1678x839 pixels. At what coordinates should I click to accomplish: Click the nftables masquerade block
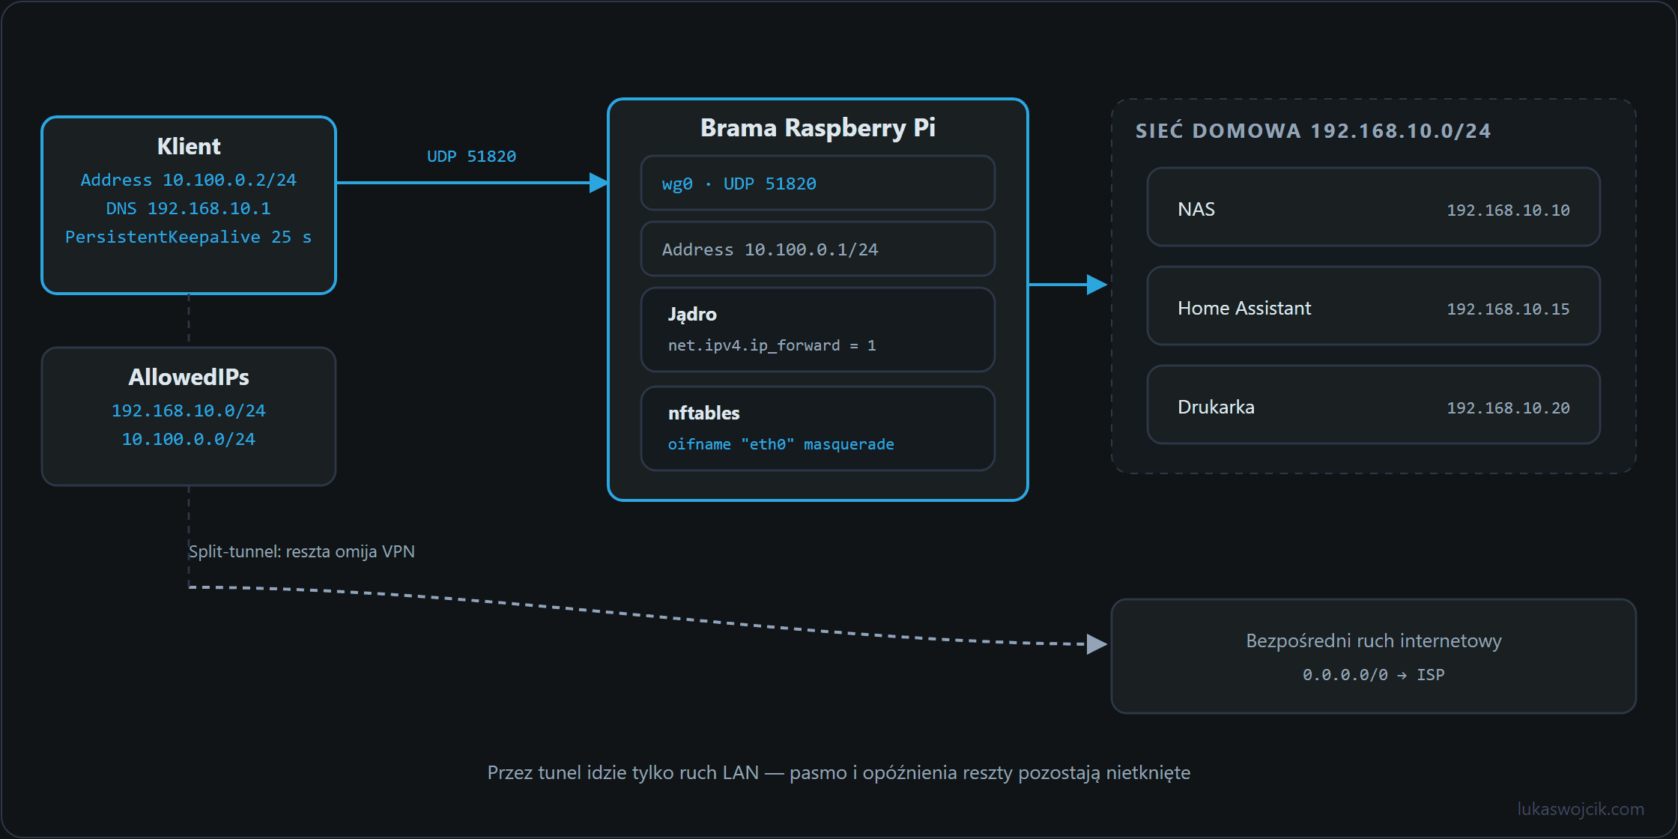coord(818,428)
